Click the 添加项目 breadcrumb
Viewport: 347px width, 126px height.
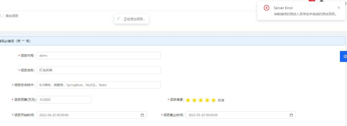tap(12, 16)
